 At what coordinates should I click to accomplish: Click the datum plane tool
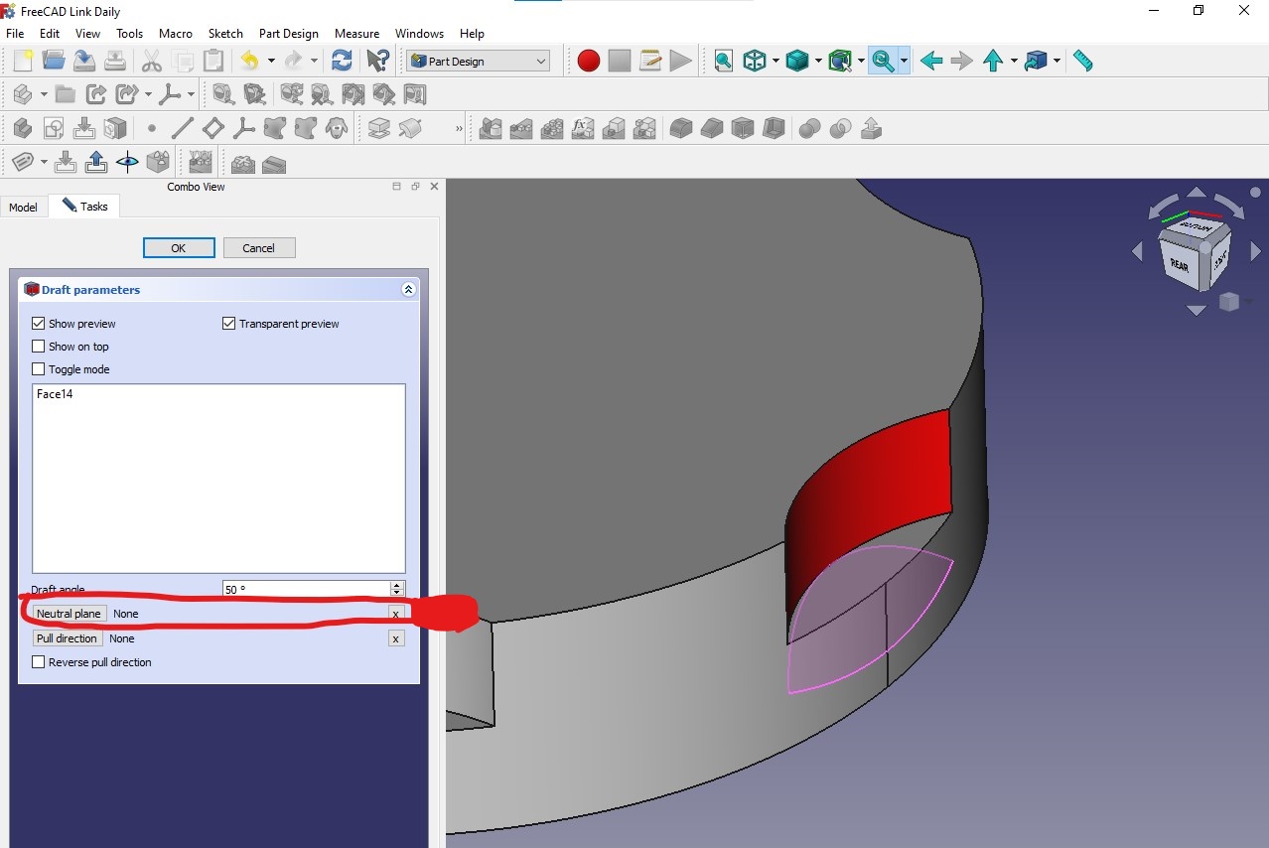212,128
